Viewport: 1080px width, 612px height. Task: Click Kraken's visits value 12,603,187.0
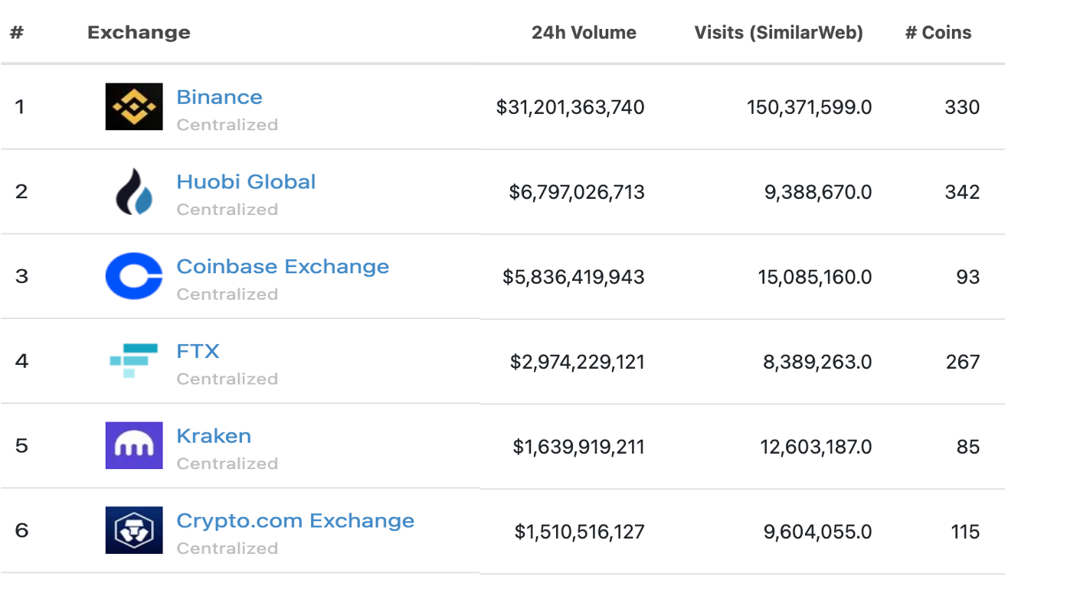pyautogui.click(x=816, y=446)
